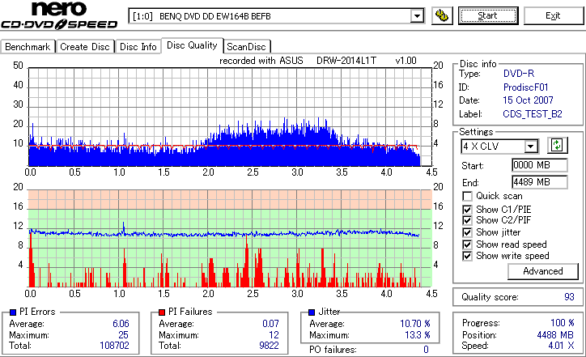Toggle the Show read speed checkbox
586x357 pixels.
coord(467,244)
